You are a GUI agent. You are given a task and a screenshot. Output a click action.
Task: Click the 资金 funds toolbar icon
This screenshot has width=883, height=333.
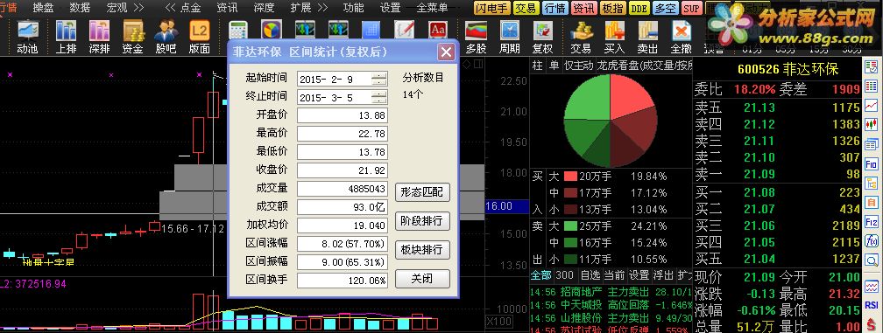[x=133, y=37]
